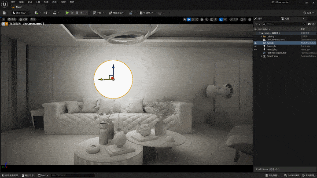This screenshot has height=178, width=317.
Task: Select CineCameraActor3 in the Outliner
Action: 276,40
